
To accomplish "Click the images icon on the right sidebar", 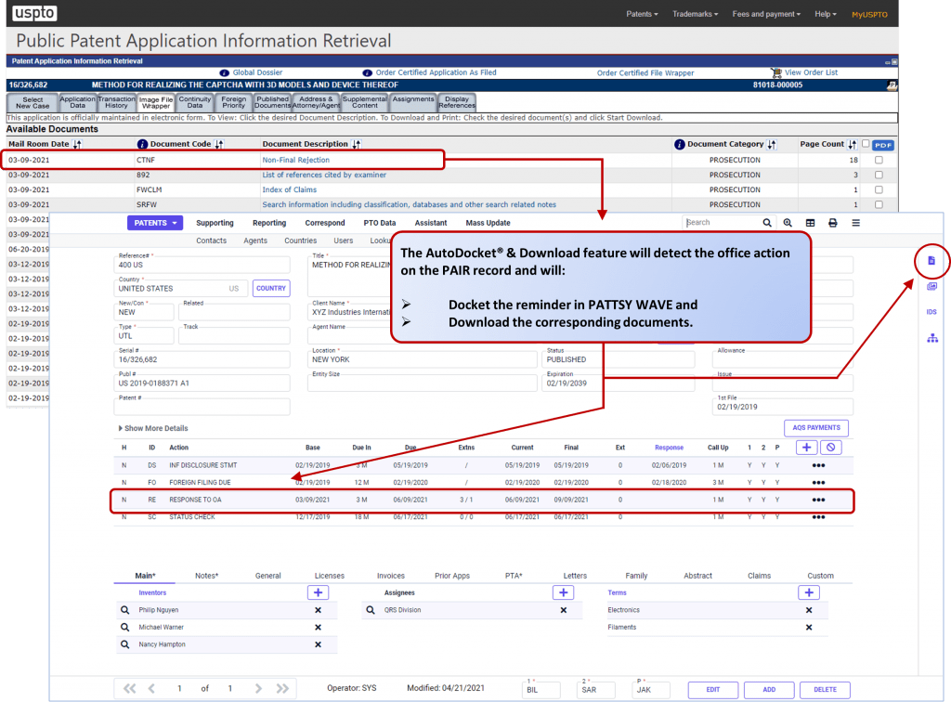I will pos(931,287).
